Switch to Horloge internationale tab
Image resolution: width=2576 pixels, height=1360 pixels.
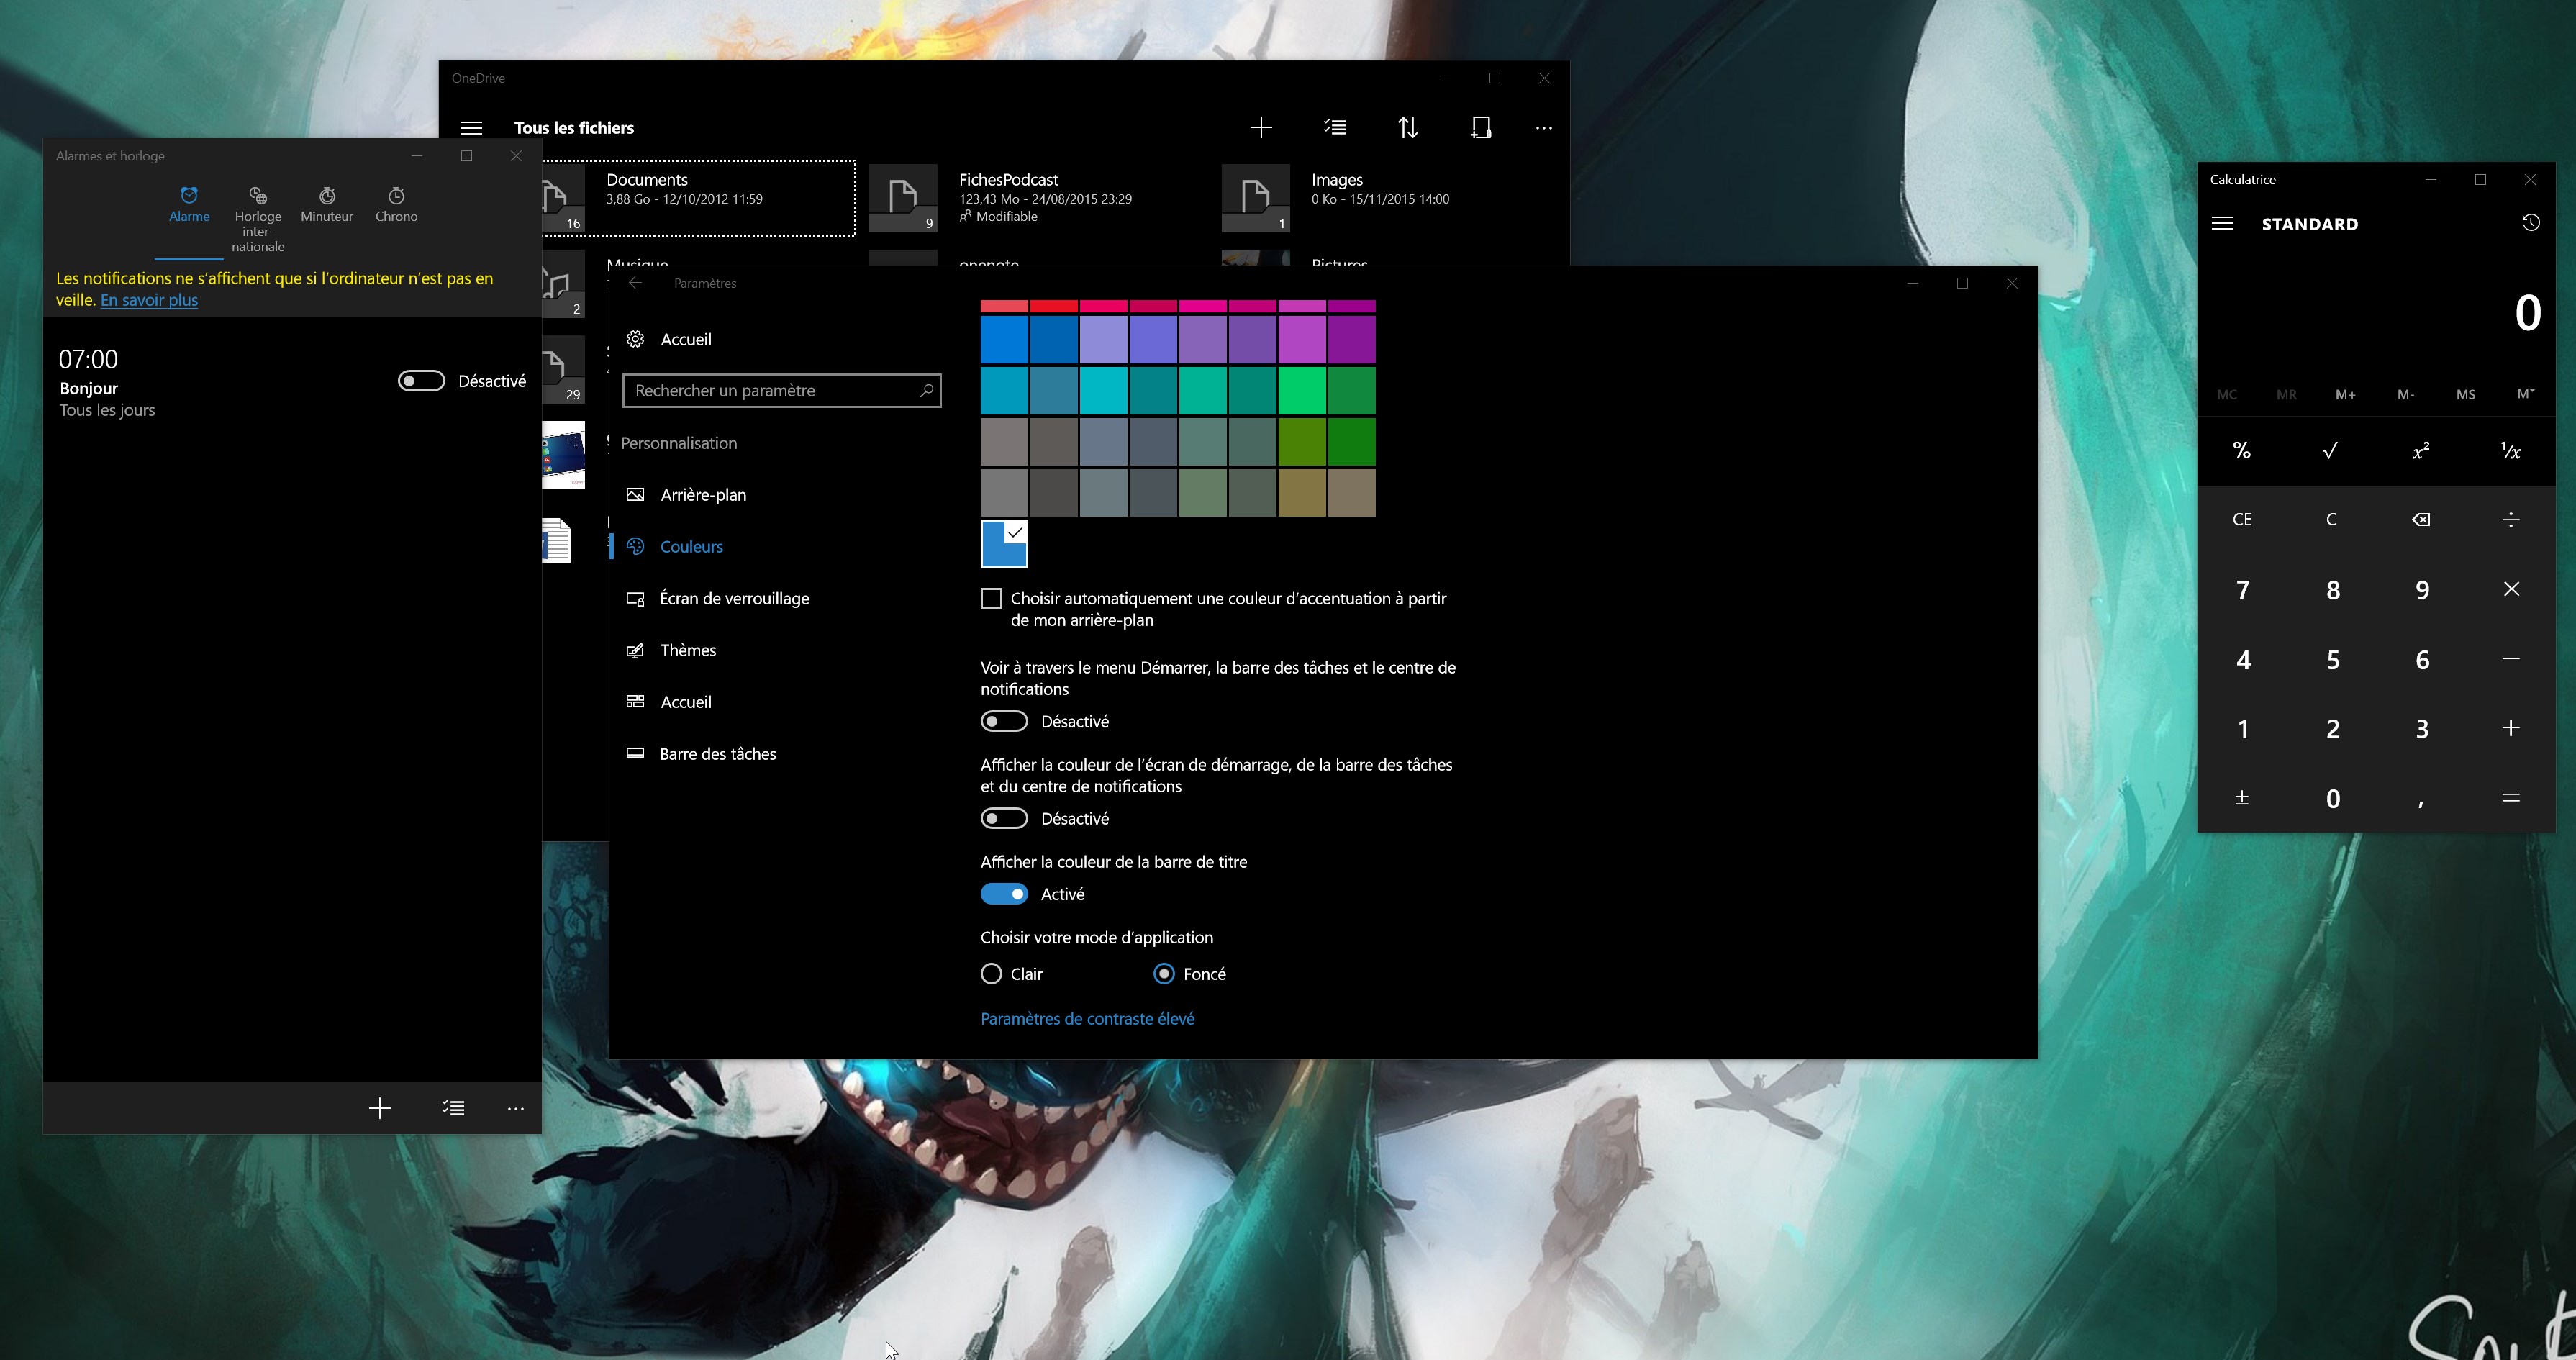click(x=258, y=219)
